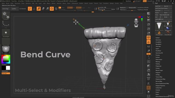Toggle the orange Ghost button on the right shelf
Viewport: 175px width, 98px height.
pyautogui.click(x=148, y=88)
